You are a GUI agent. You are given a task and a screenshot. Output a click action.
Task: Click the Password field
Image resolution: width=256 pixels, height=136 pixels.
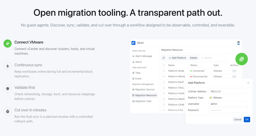[x=228, y=110]
